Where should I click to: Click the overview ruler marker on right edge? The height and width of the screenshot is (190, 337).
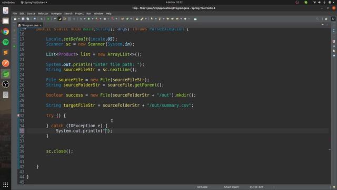330,149
